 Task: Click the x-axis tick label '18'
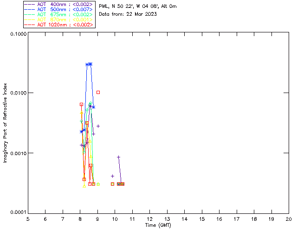(254, 219)
